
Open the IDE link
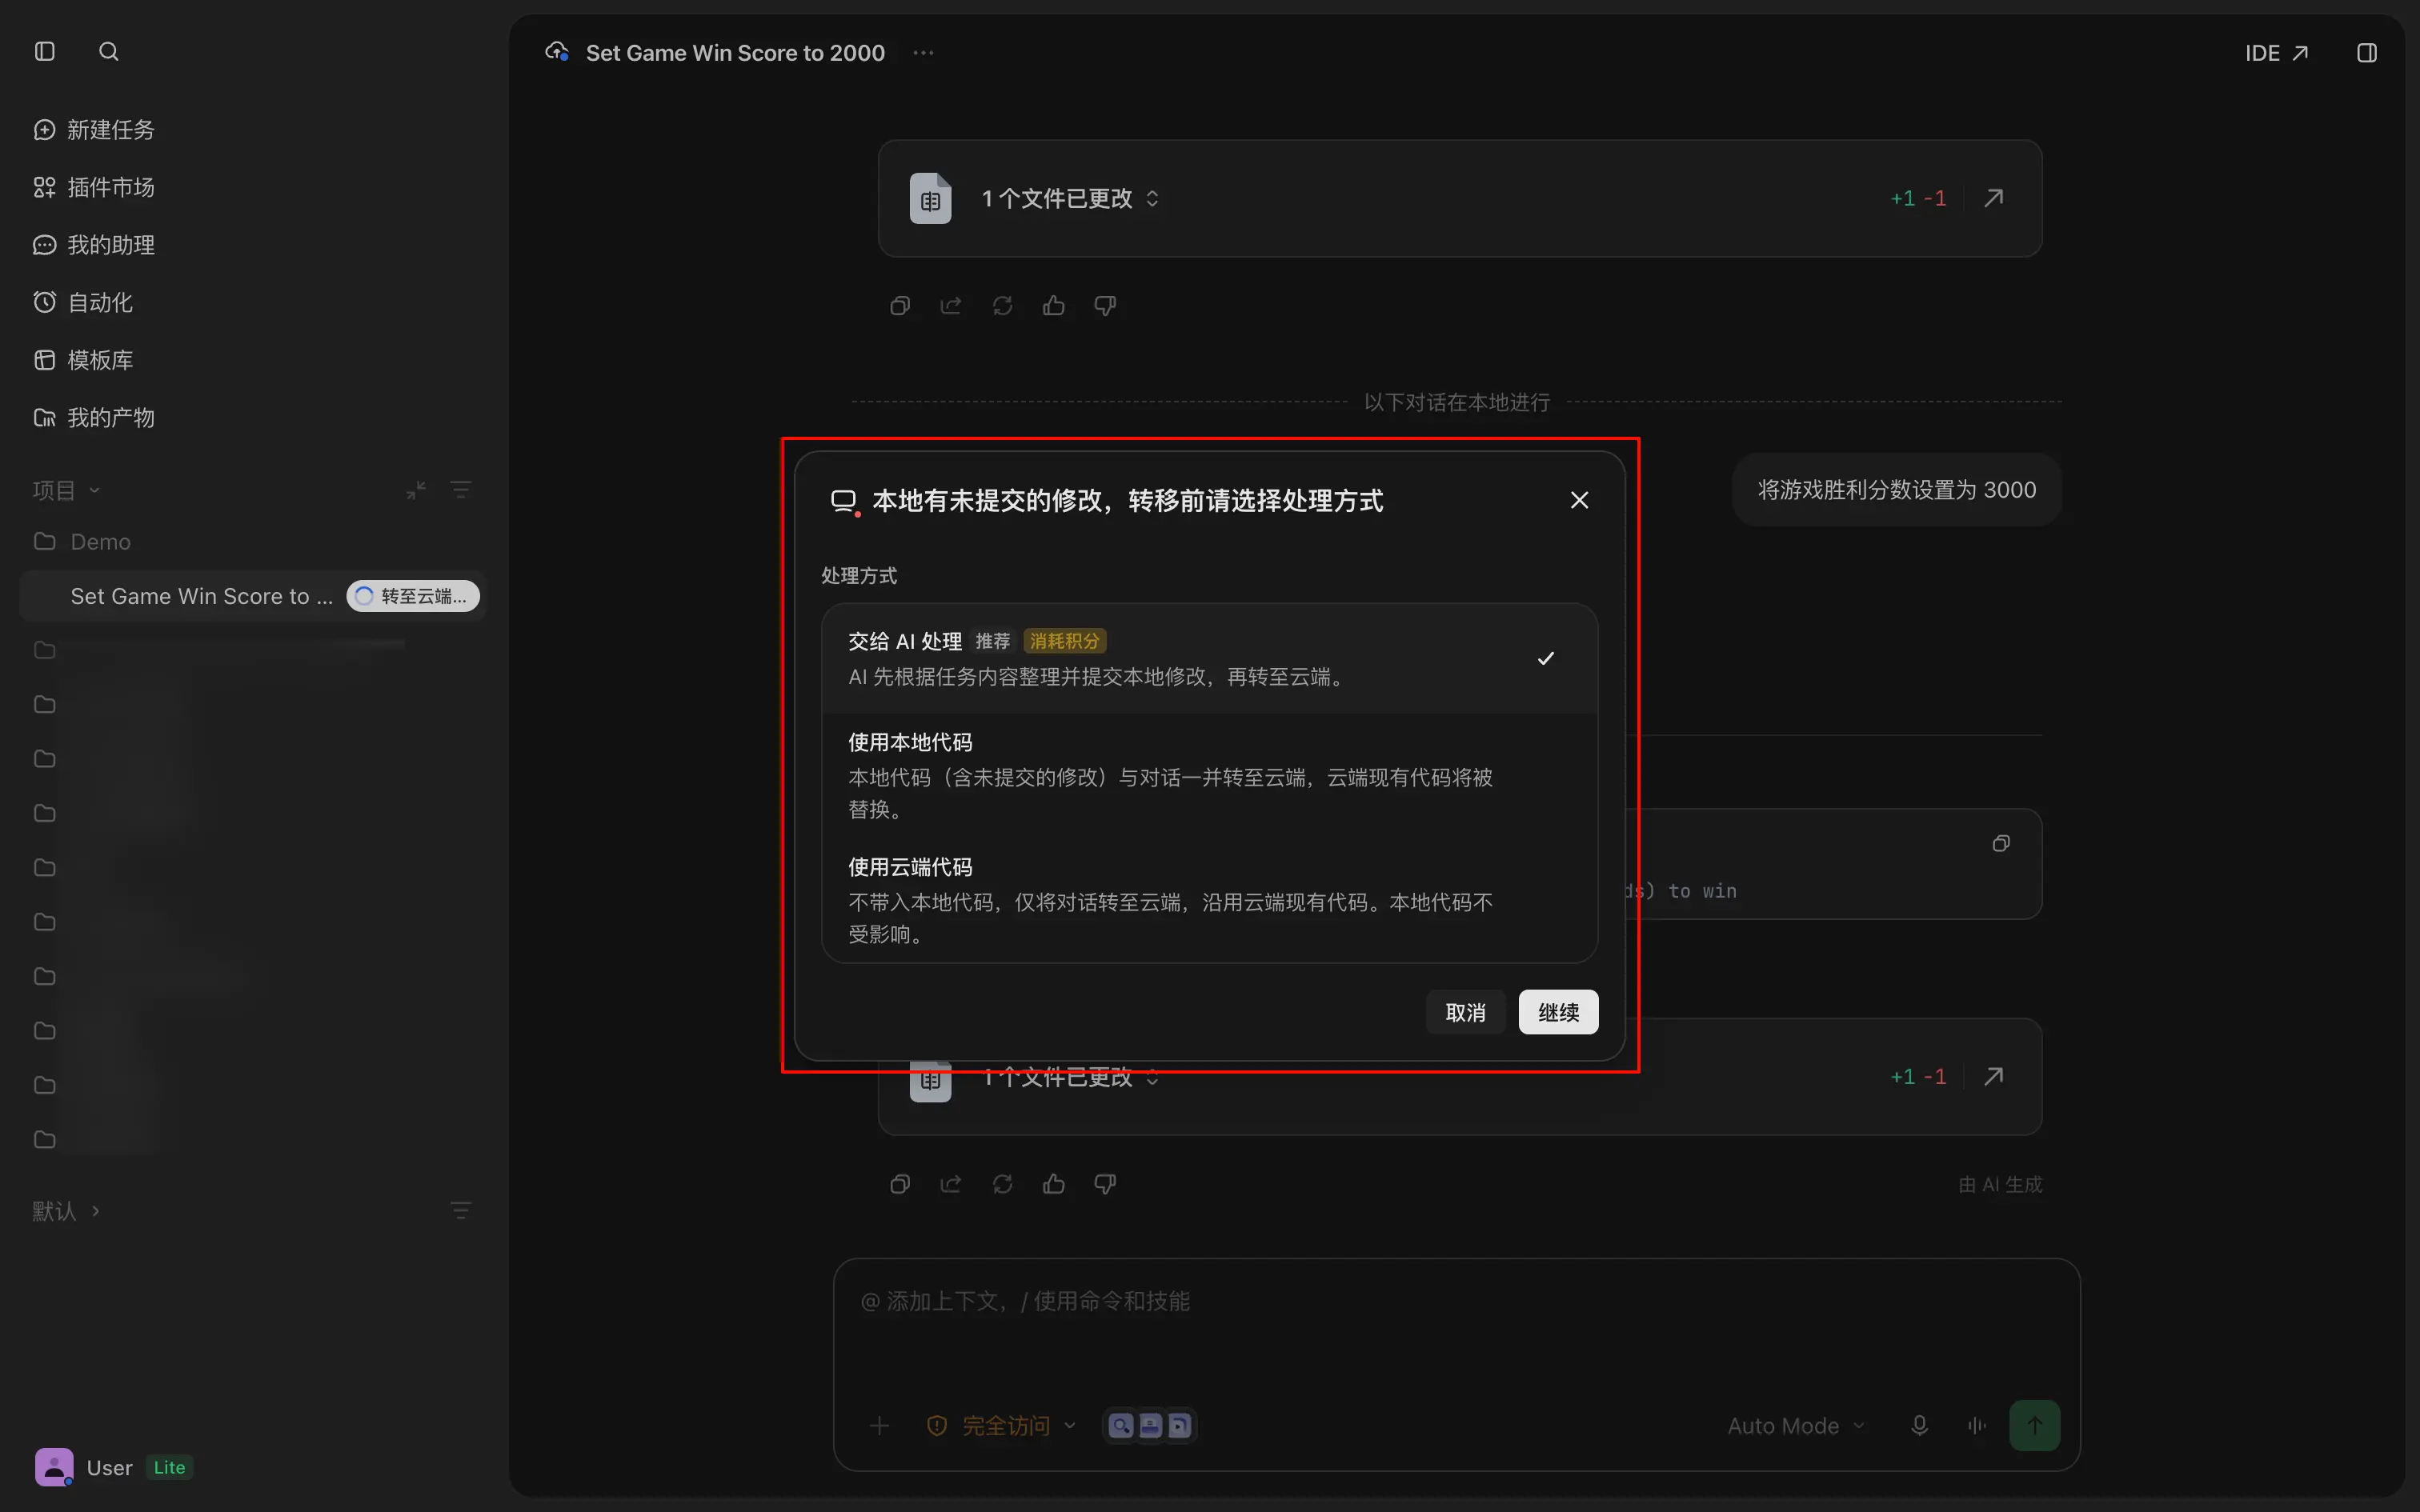(2276, 53)
